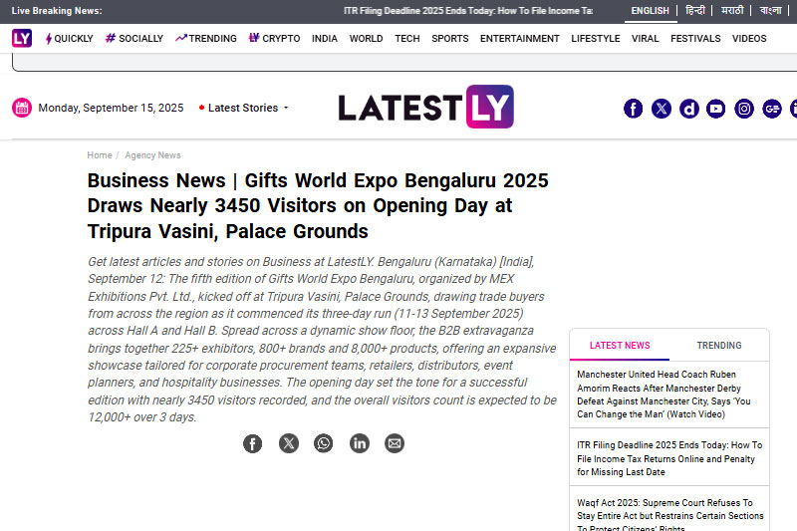The height and width of the screenshot is (531, 797).
Task: Open the ITR Filing Deadline sidebar story
Action: 668,458
